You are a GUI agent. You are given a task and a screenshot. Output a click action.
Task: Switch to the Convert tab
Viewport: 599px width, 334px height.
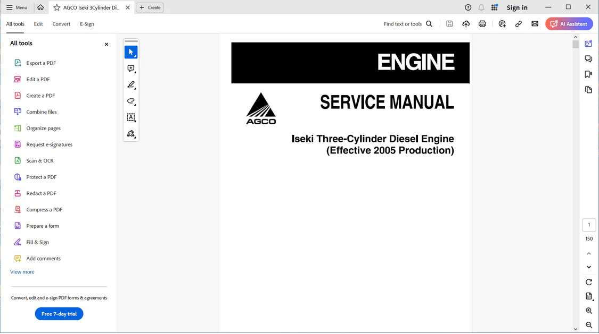(x=61, y=24)
